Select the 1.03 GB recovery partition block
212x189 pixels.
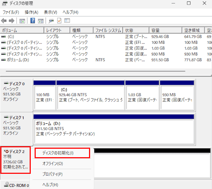[x=142, y=95]
